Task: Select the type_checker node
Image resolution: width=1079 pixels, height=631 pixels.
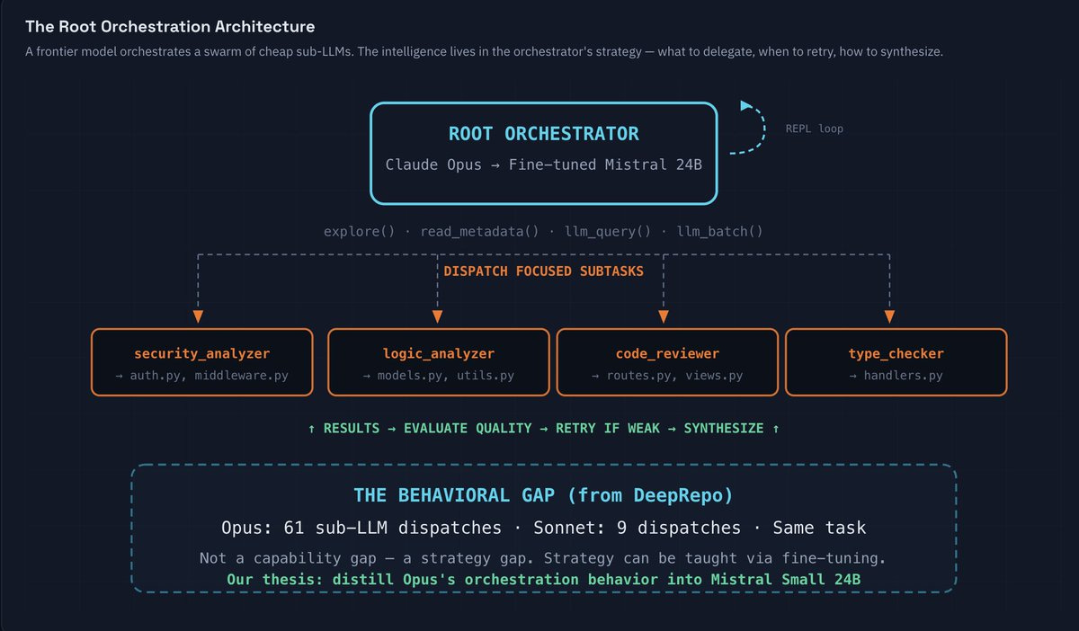Action: tap(896, 362)
